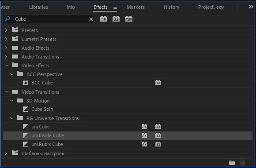This screenshot has width=256, height=168.
Task: Click the accelerated badge on uni.Rubix Cube row
Action: pyautogui.click(x=144, y=144)
